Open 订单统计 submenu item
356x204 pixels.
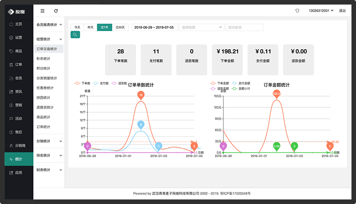(x=49, y=127)
